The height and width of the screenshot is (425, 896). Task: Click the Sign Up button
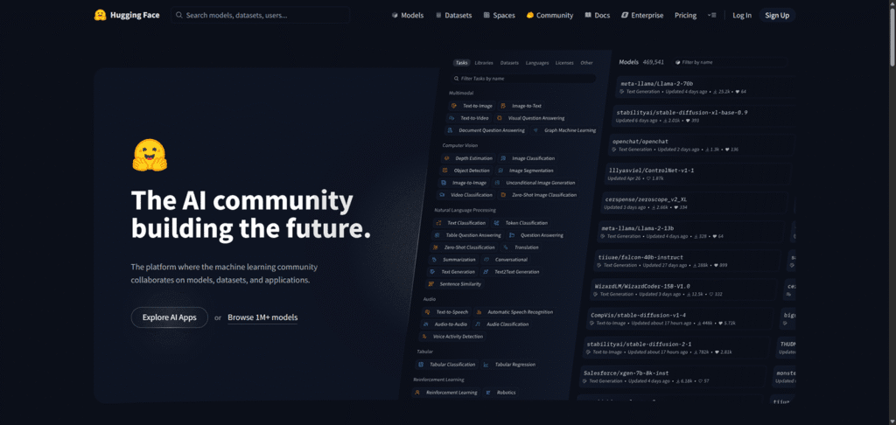[777, 16]
